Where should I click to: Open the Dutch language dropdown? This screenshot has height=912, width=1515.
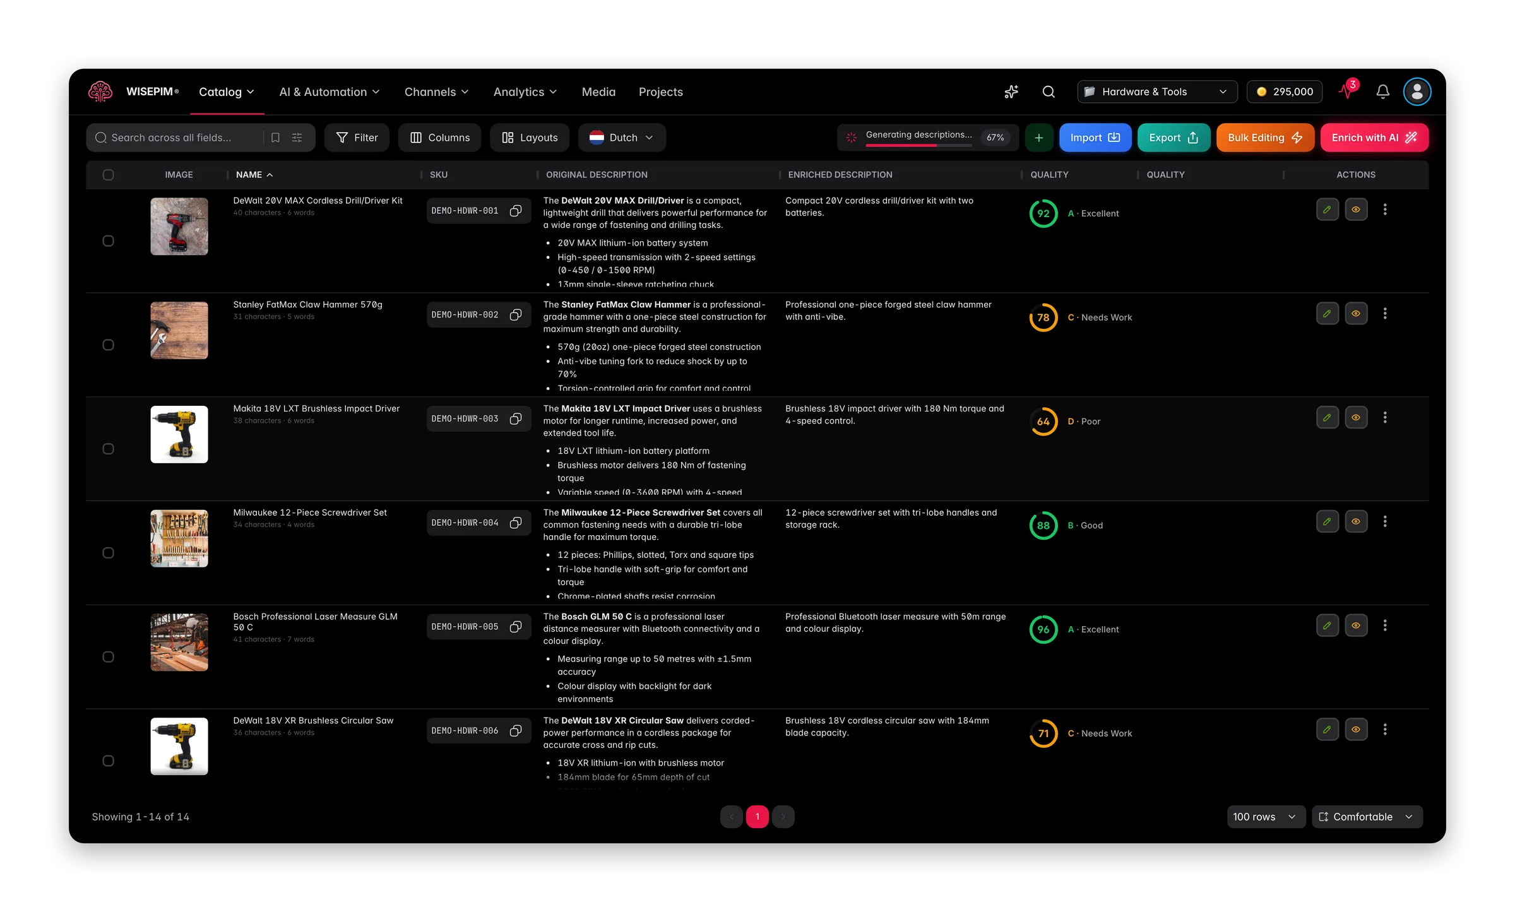click(x=622, y=138)
